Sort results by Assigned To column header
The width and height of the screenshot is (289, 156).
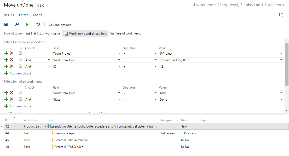point(169,120)
